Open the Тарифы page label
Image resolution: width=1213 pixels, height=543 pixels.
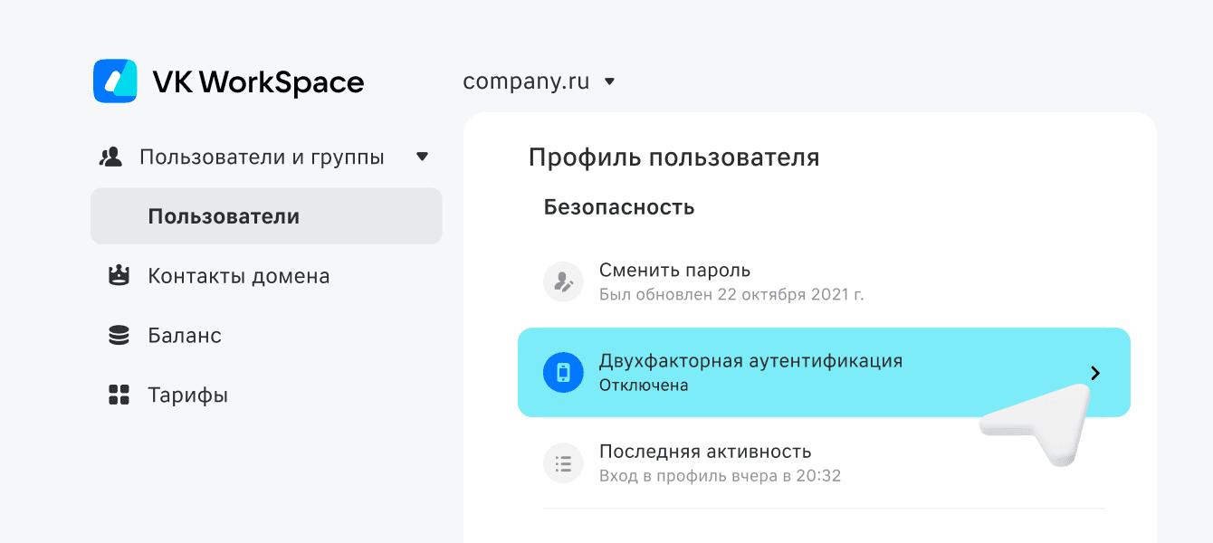(187, 395)
